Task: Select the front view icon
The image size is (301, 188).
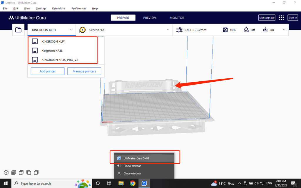Action: click(x=14, y=172)
